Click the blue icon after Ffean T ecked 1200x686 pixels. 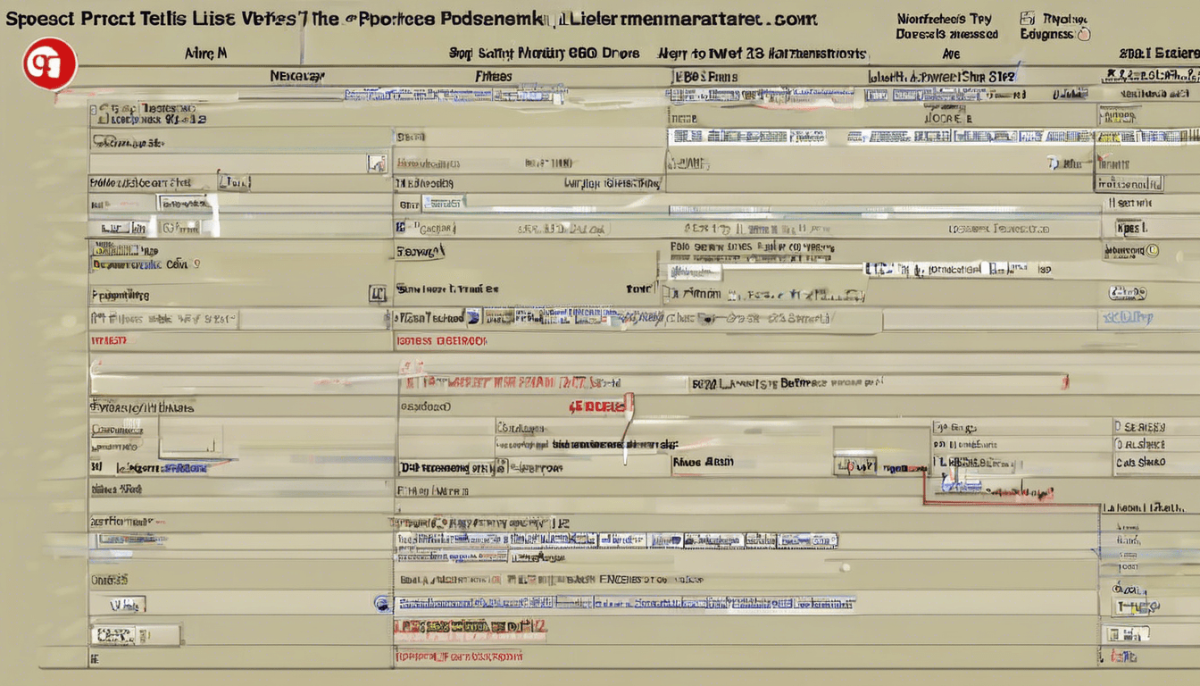(x=473, y=317)
